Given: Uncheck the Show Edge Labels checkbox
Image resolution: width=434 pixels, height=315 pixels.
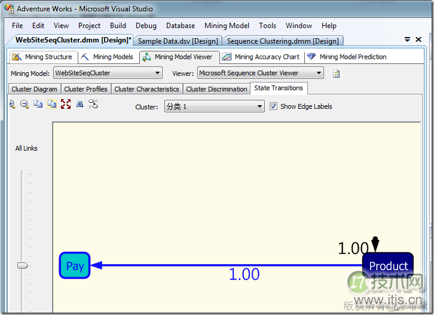Looking at the screenshot, I should 274,106.
